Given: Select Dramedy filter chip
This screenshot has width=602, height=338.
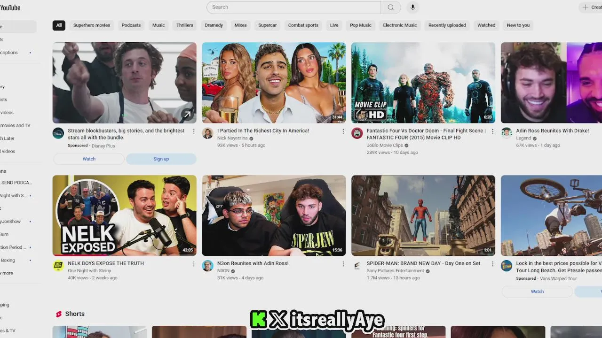Looking at the screenshot, I should click(214, 25).
